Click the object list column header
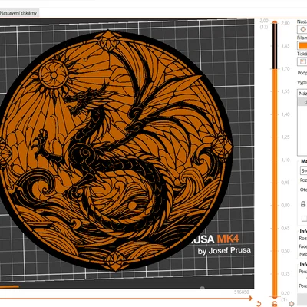 click(x=302, y=94)
